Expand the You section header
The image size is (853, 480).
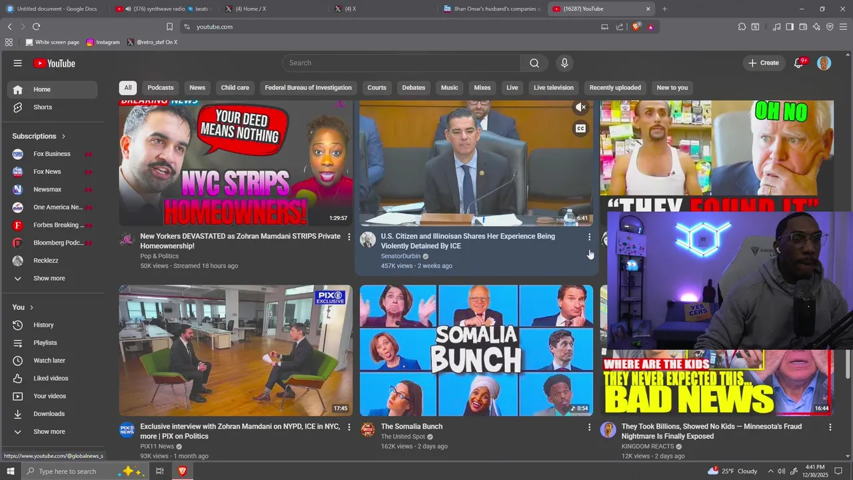(23, 307)
